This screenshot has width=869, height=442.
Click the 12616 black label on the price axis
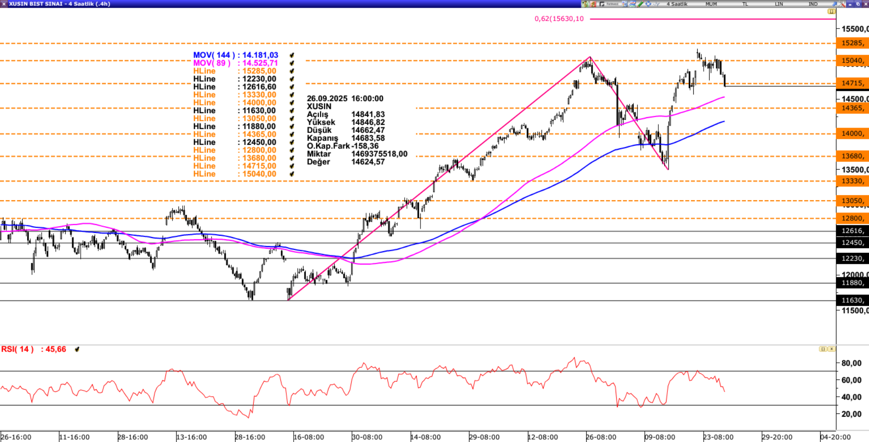click(852, 231)
